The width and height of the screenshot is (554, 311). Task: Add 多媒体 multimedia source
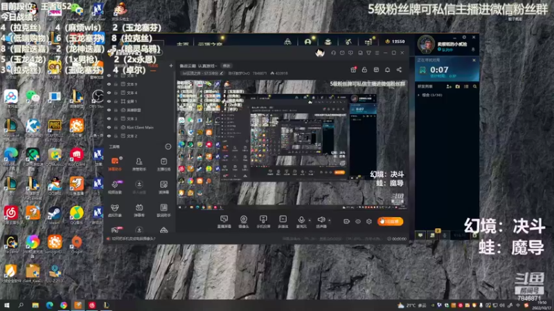tap(283, 222)
